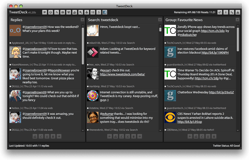Click the Search column scrollbar thumb

pyautogui.click(x=160, y=30)
